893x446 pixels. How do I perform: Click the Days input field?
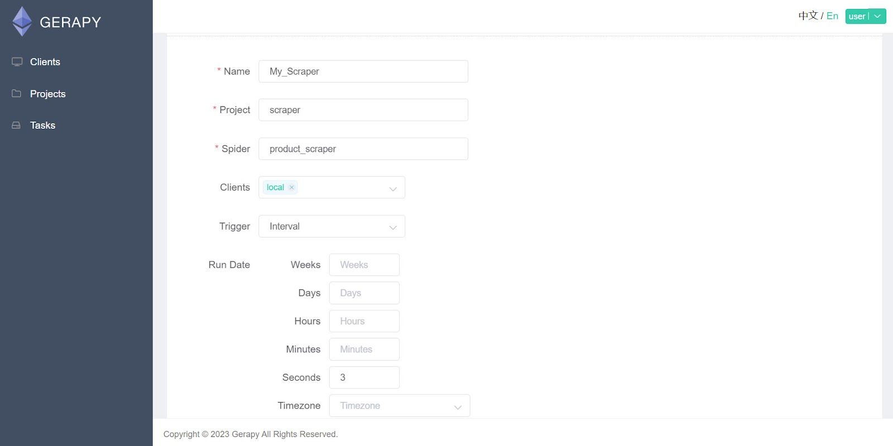pos(364,293)
